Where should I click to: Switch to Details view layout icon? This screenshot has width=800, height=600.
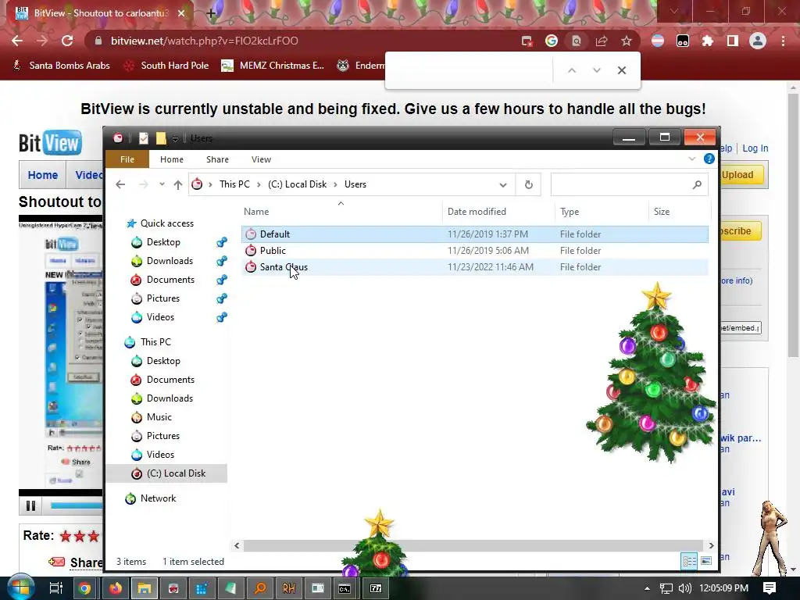pos(689,561)
